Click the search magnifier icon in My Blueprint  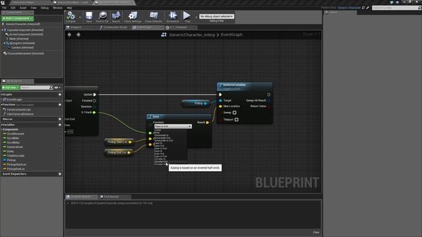[x=51, y=88]
